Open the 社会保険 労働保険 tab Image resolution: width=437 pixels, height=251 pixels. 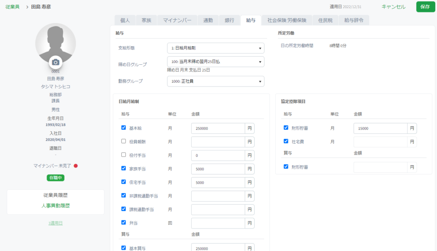coord(287,20)
